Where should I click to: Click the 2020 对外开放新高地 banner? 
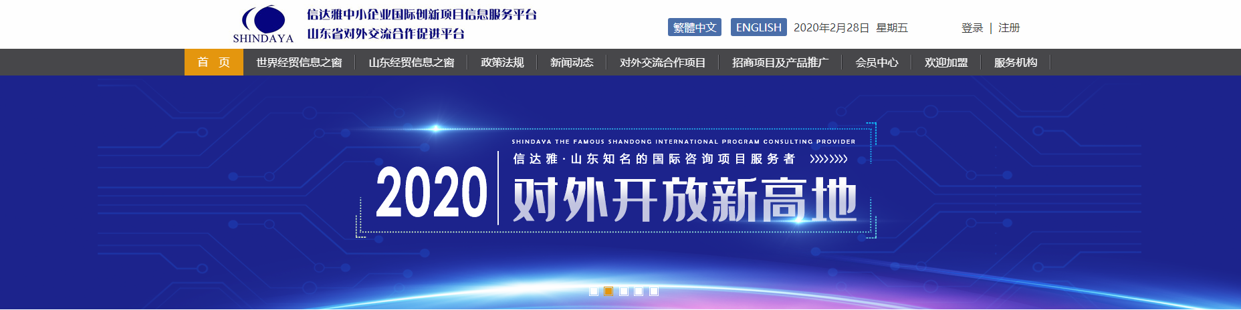click(615, 194)
